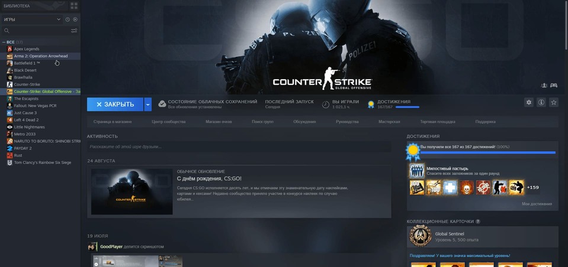Open Мои достижения link
The image size is (568, 267).
pyautogui.click(x=537, y=204)
